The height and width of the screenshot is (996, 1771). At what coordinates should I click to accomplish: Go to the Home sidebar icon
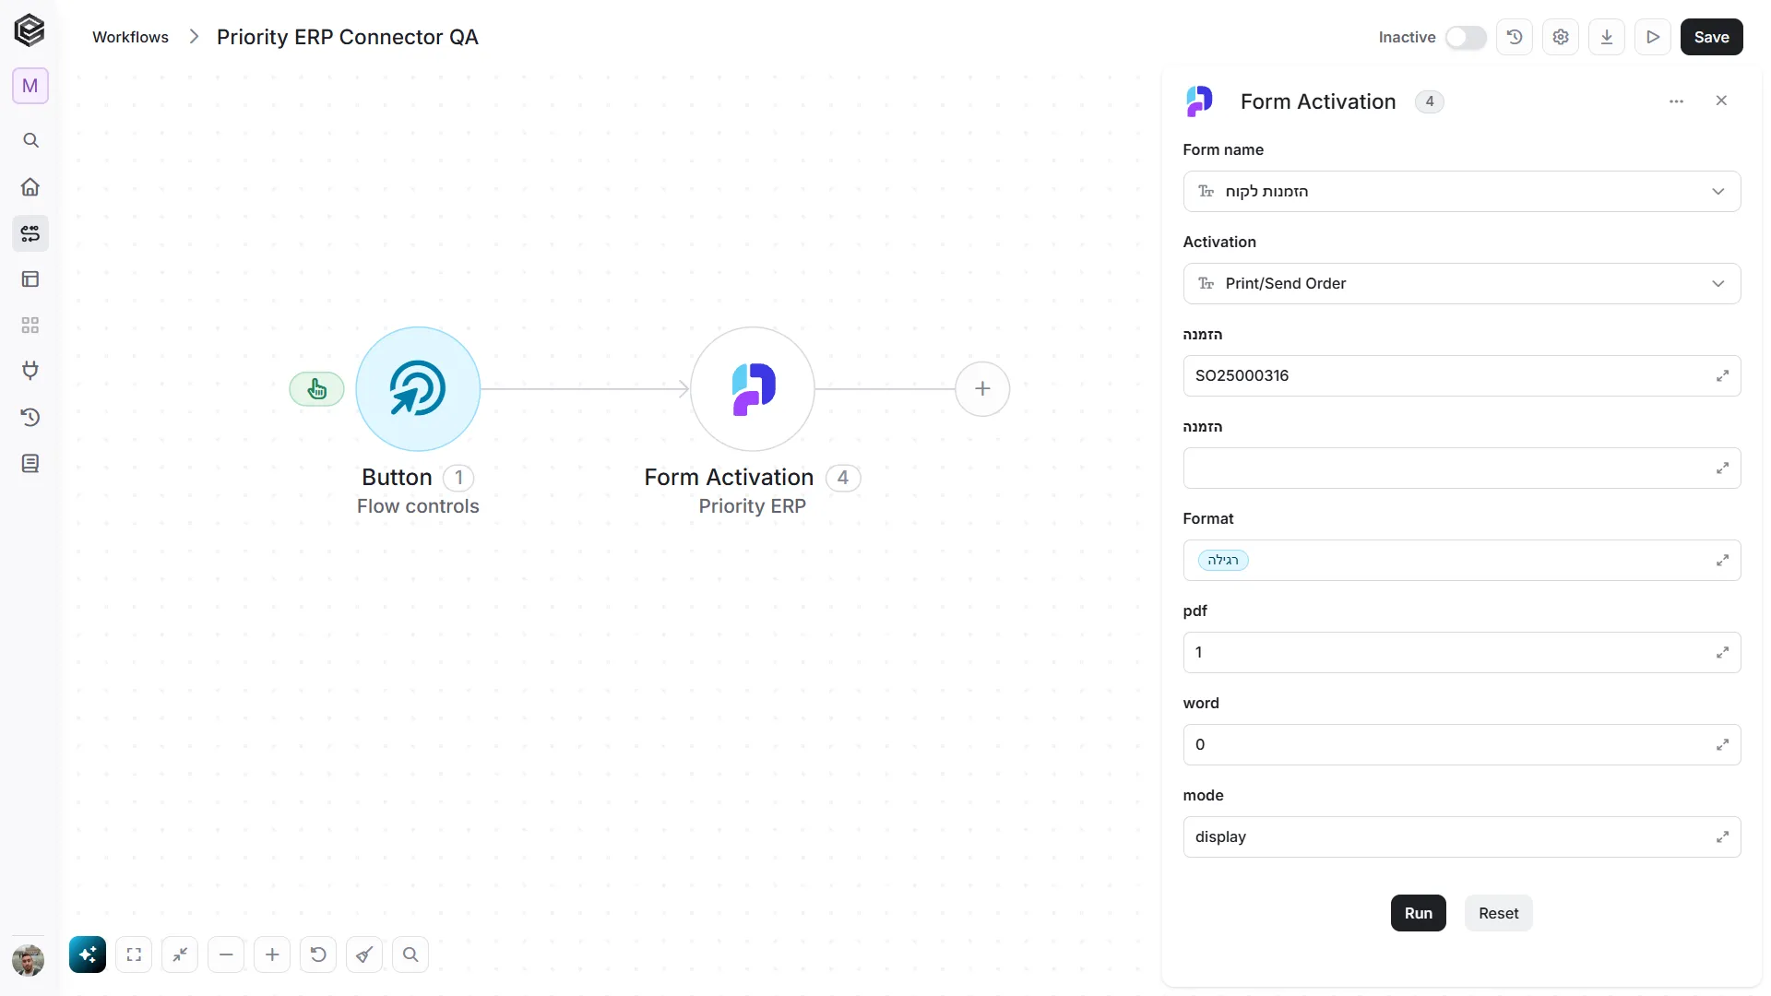pos(30,187)
